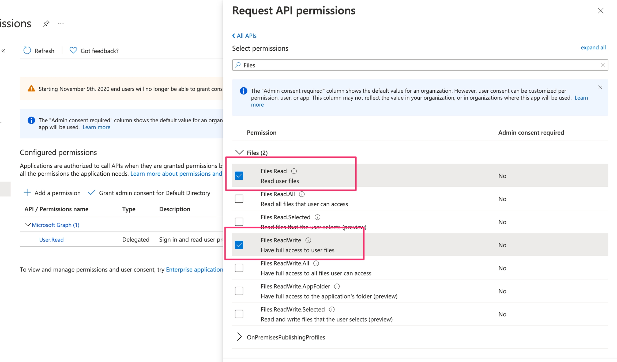Open the ellipsis more options menu
Viewport: 617px width, 362px height.
coord(61,24)
